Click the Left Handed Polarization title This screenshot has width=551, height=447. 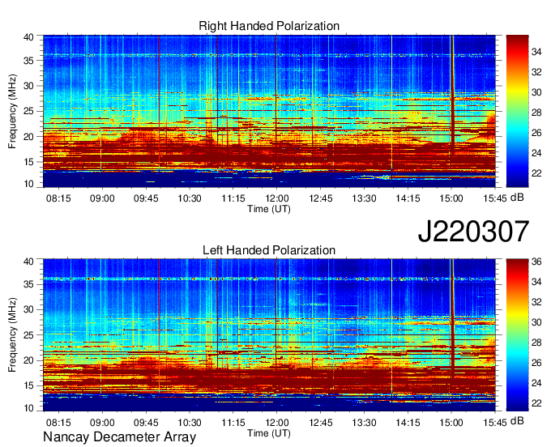(269, 250)
